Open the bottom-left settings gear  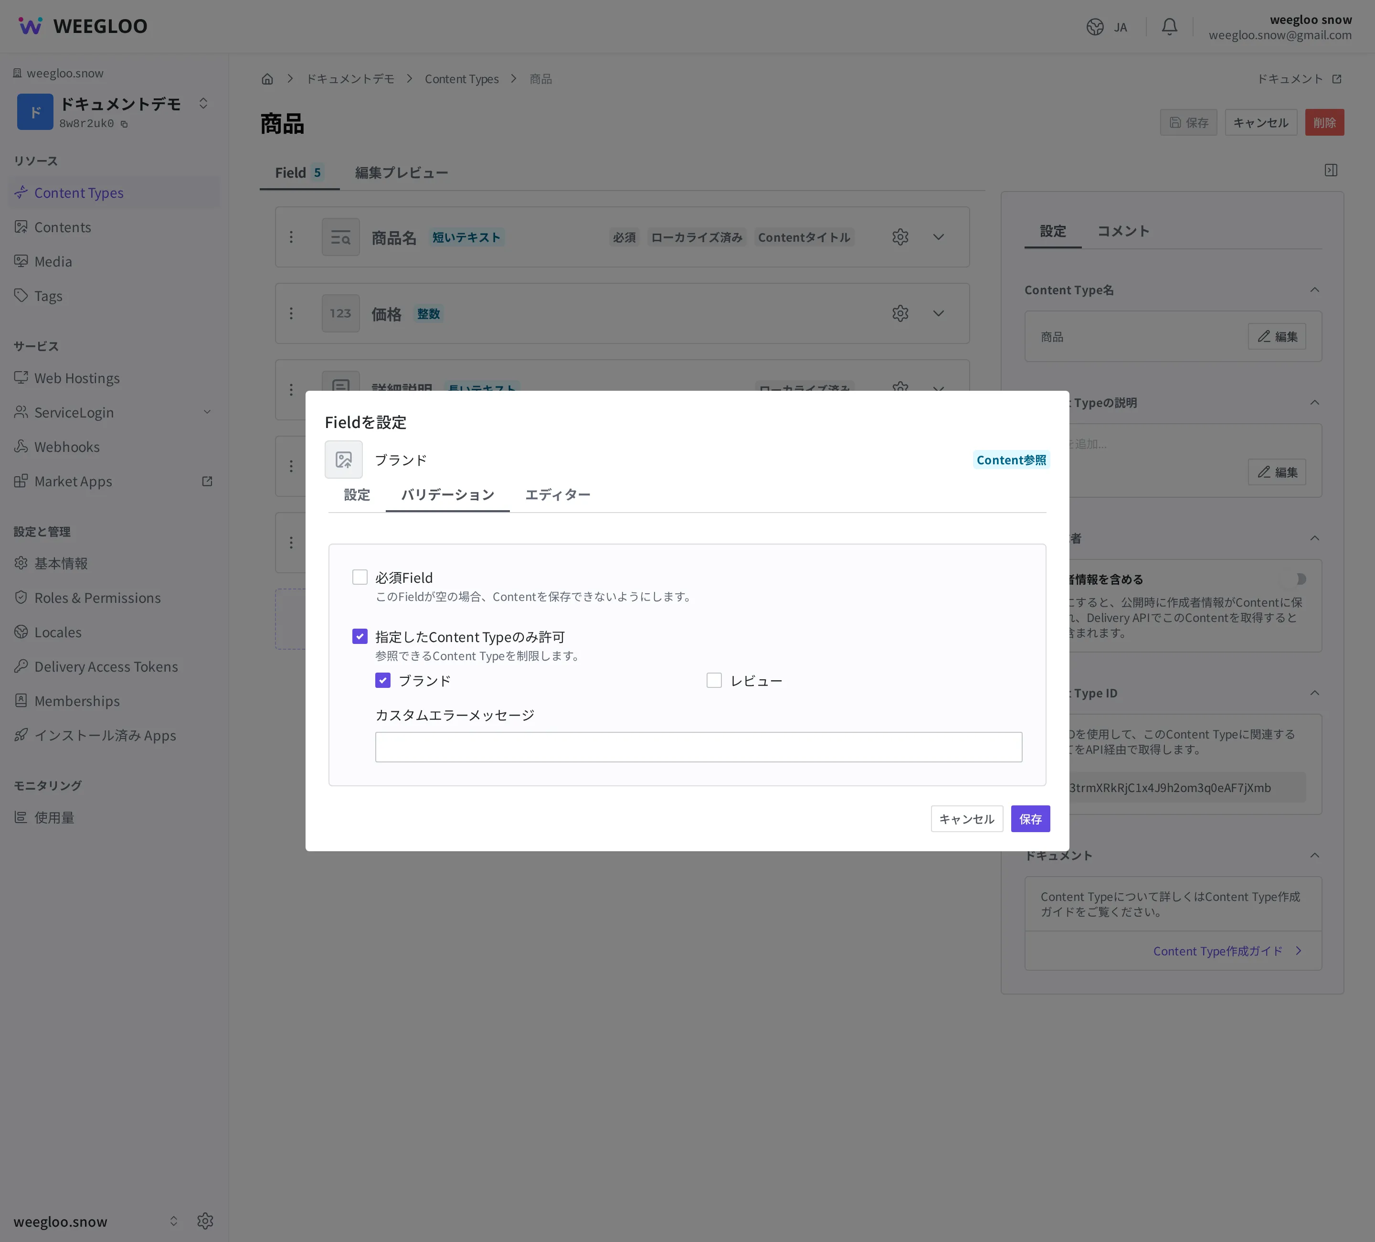point(205,1221)
